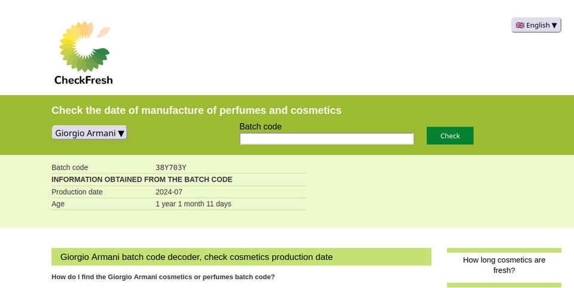
Task: Click the Information Obtained From The Batch Code row
Action: pyautogui.click(x=142, y=179)
